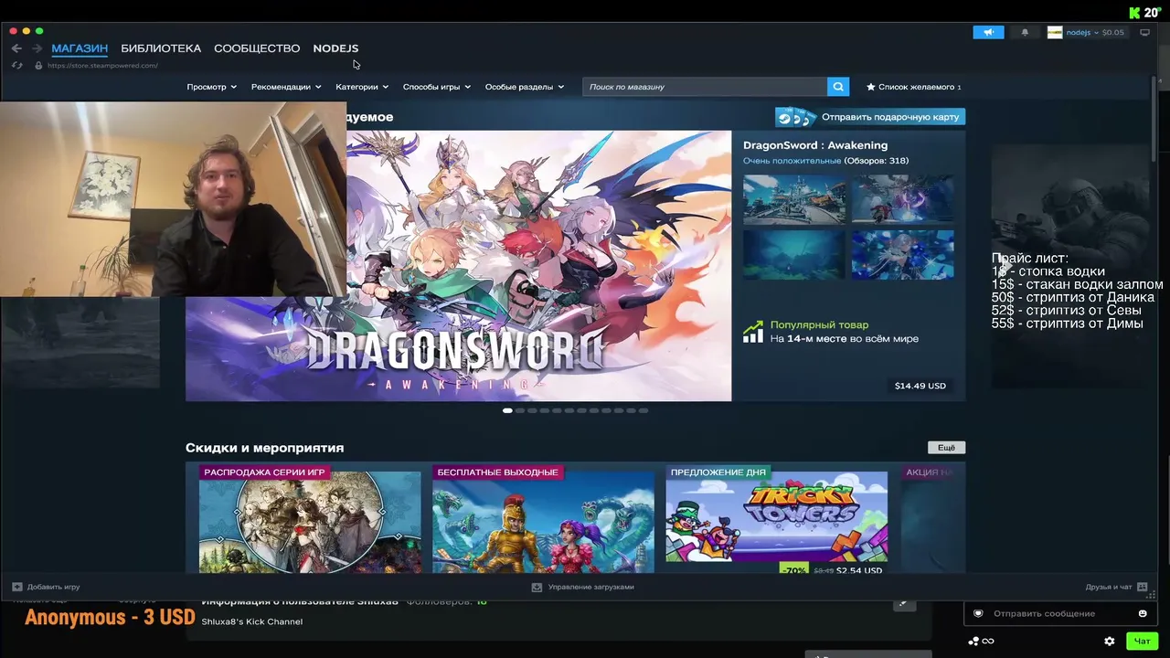Click the Shluxa8's Kick Channel text
Viewport: 1170px width, 658px height.
[x=252, y=621]
